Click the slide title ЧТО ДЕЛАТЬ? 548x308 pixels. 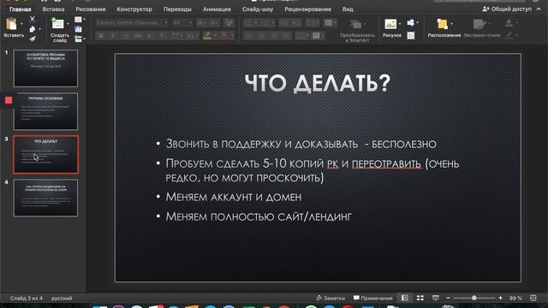(x=318, y=84)
